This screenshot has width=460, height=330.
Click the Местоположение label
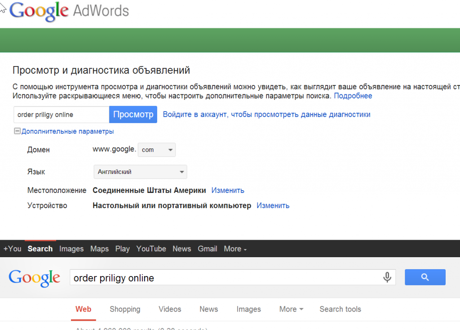[x=57, y=191]
